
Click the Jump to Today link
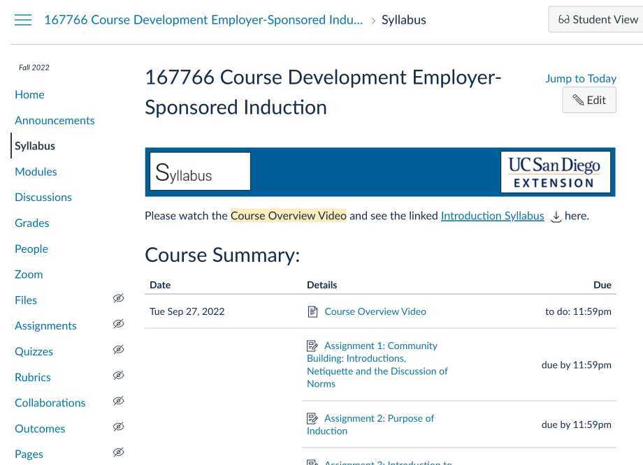[581, 78]
